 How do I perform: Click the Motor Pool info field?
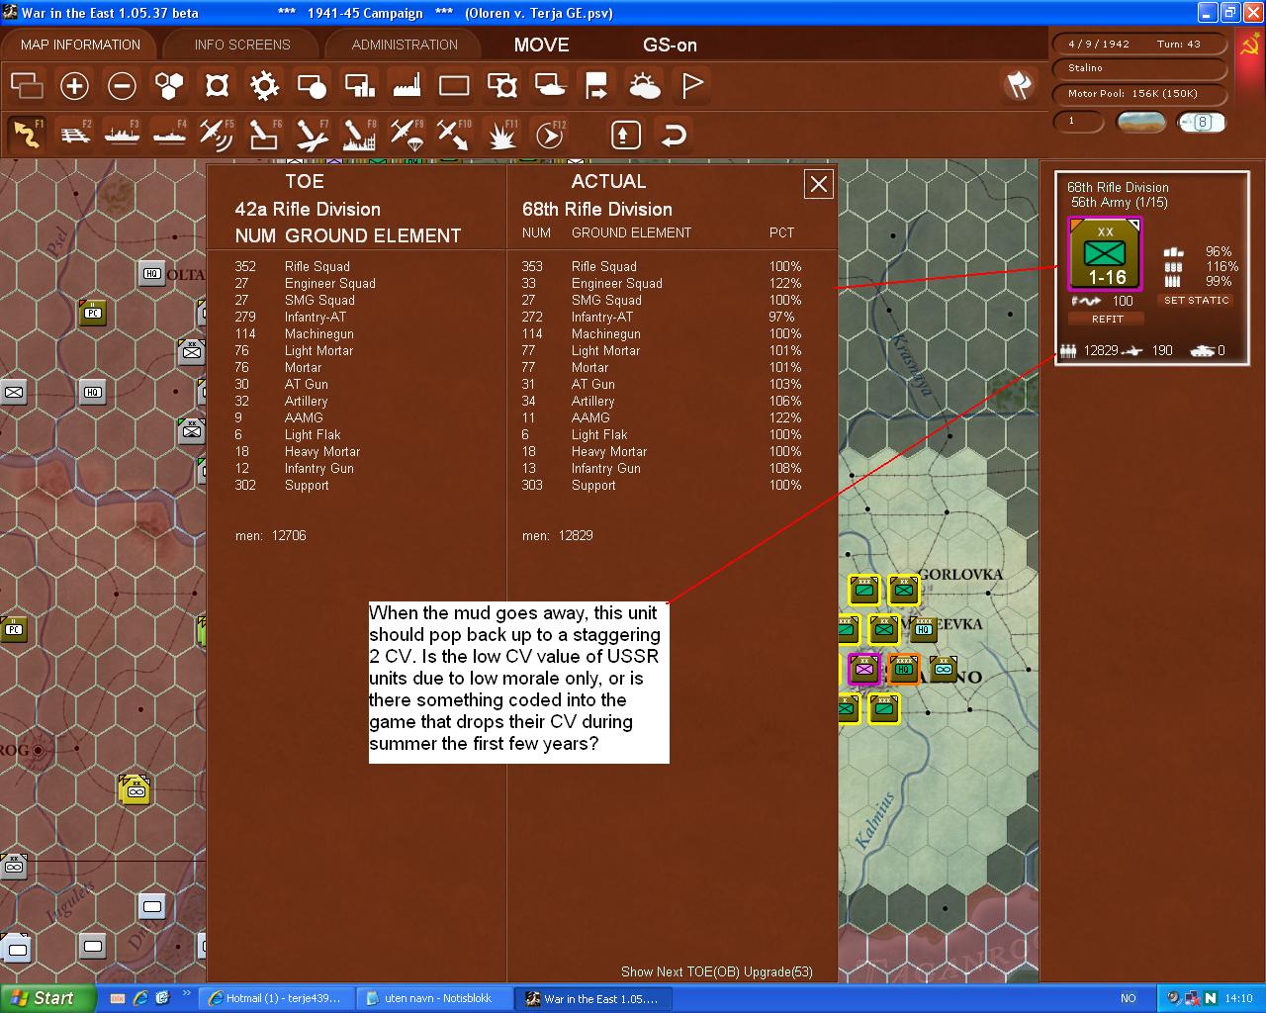(x=1139, y=94)
